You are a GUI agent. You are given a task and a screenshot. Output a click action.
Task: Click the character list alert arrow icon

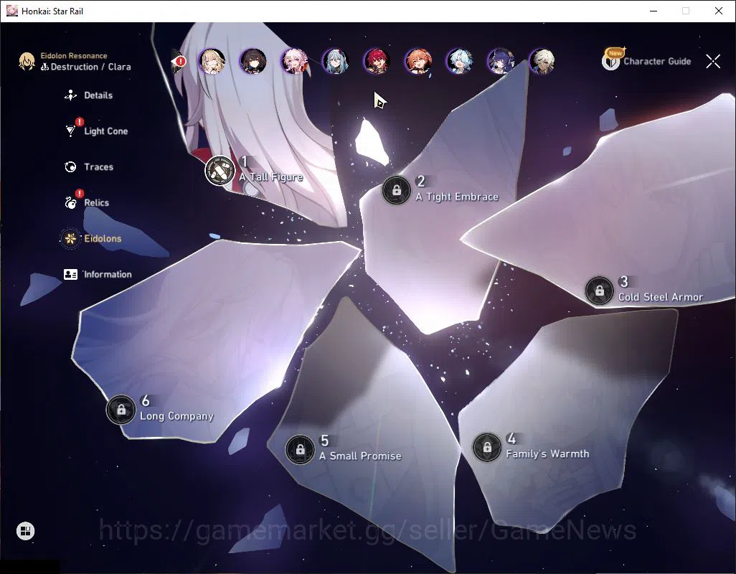point(179,62)
